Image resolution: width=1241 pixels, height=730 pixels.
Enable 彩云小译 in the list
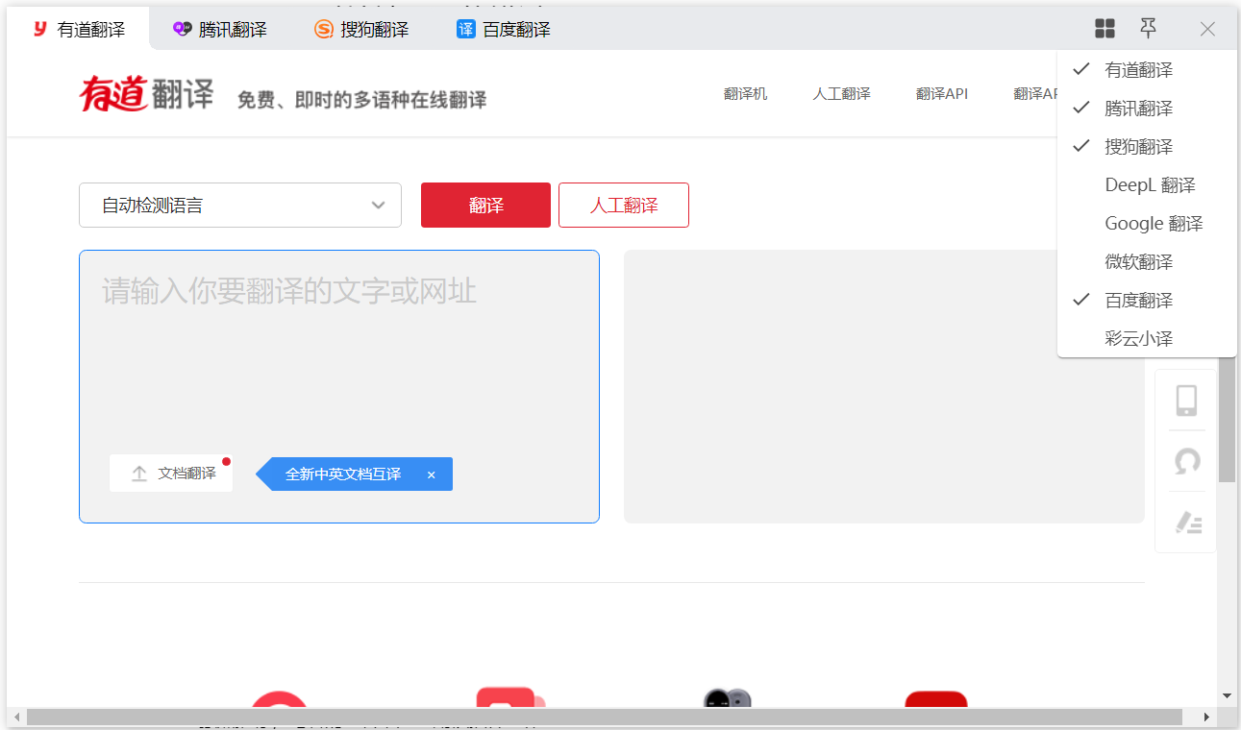coord(1146,339)
